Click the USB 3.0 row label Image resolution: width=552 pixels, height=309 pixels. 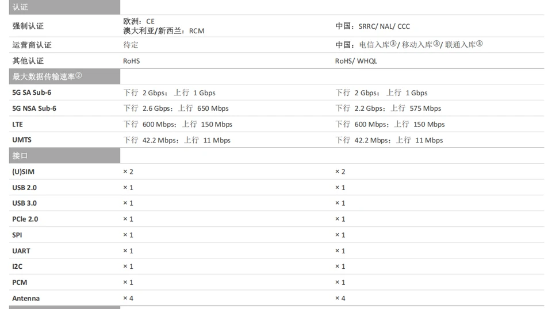(x=25, y=203)
